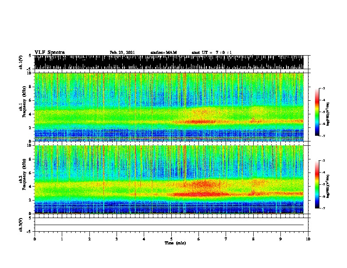Click the ch.1 'Frequency (kHz)' axis label
Screen dimensions: 347x268
point(24,102)
